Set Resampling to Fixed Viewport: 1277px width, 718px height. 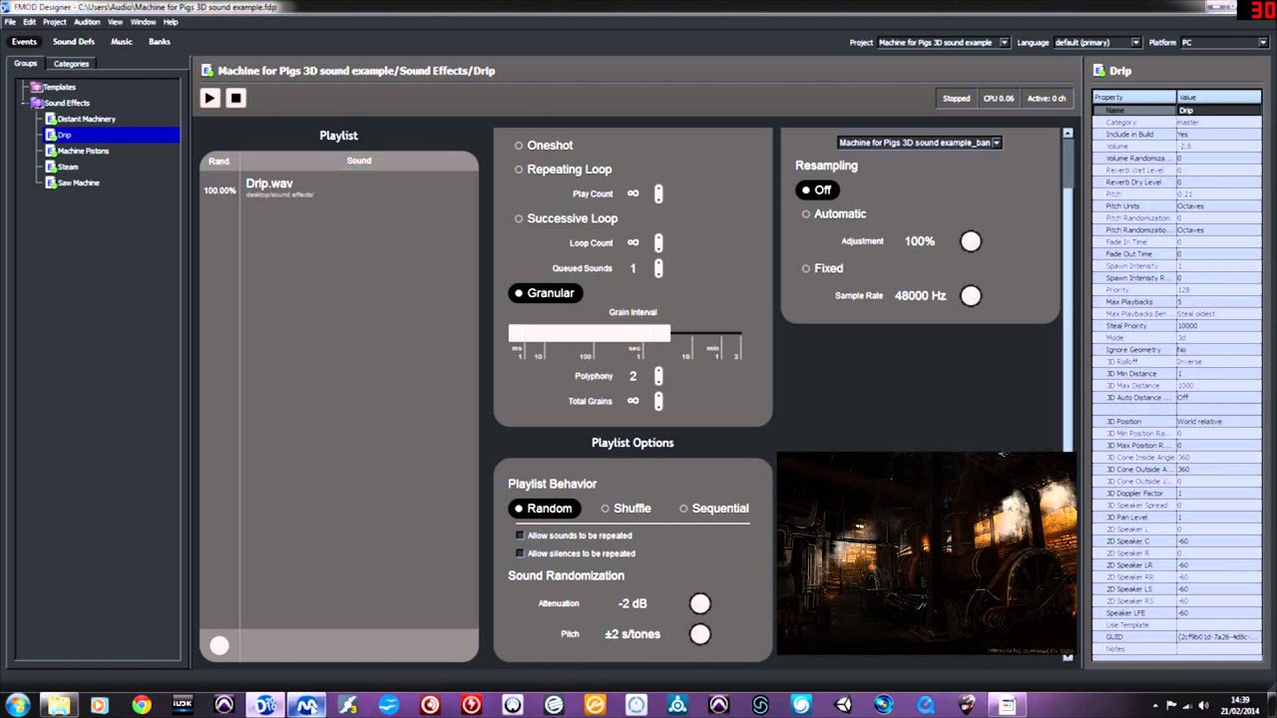(x=823, y=268)
